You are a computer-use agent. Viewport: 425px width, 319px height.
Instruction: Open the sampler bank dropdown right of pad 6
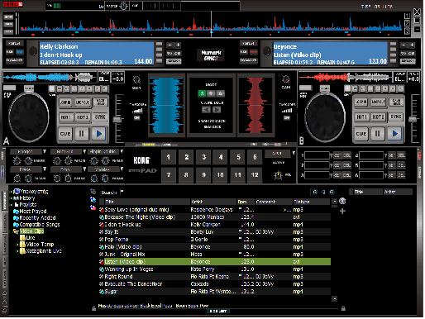click(294, 153)
